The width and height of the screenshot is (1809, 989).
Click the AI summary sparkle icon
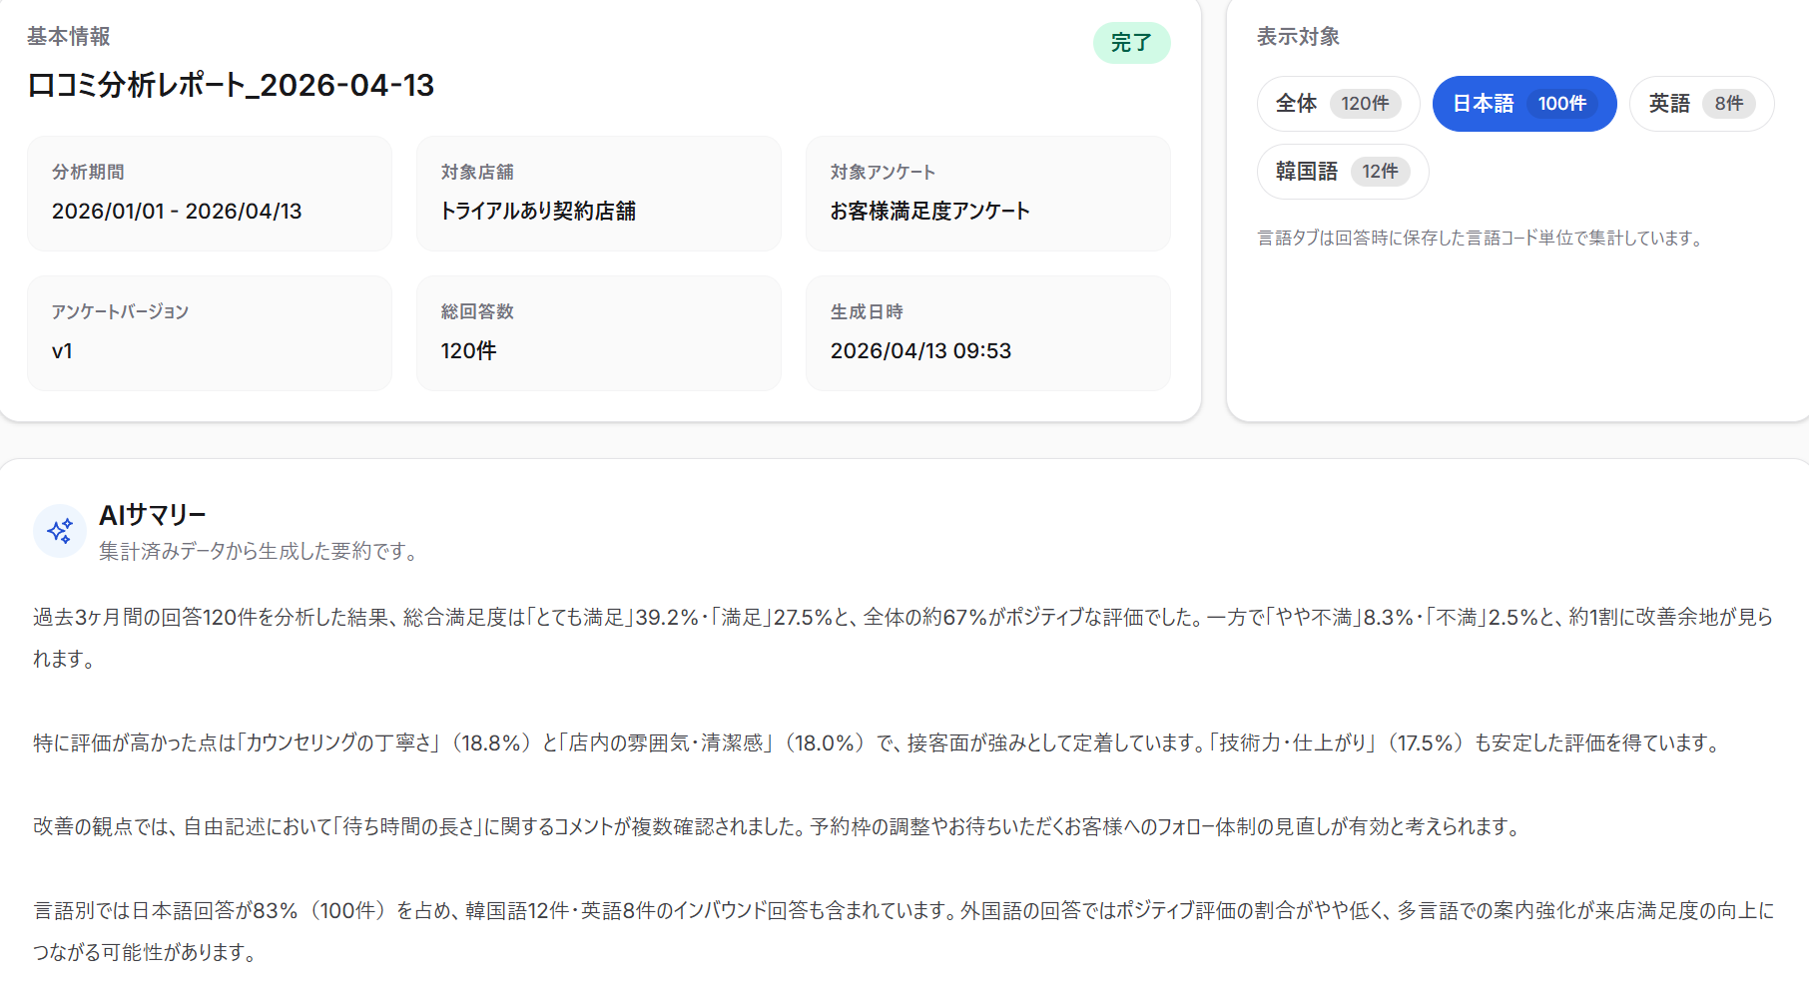tap(60, 531)
